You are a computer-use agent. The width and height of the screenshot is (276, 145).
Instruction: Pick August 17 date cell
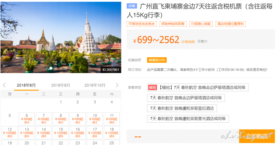(95, 133)
